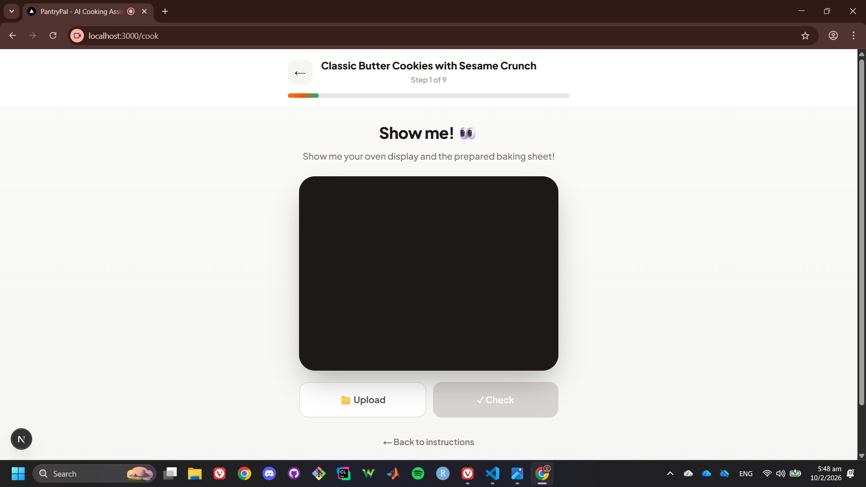Open the Chrome three-dot menu
This screenshot has height=487, width=866.
(853, 36)
